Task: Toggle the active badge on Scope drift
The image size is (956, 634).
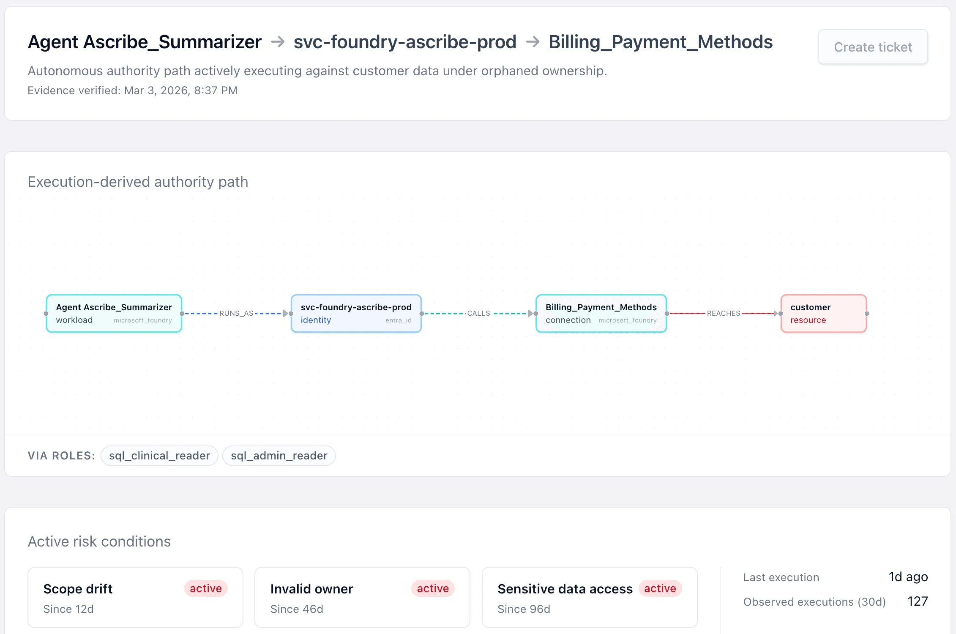Action: point(205,588)
